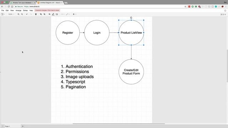This screenshot has height=128, width=228.
Task: Open the 100% zoom level dropdown
Action: (11, 14)
